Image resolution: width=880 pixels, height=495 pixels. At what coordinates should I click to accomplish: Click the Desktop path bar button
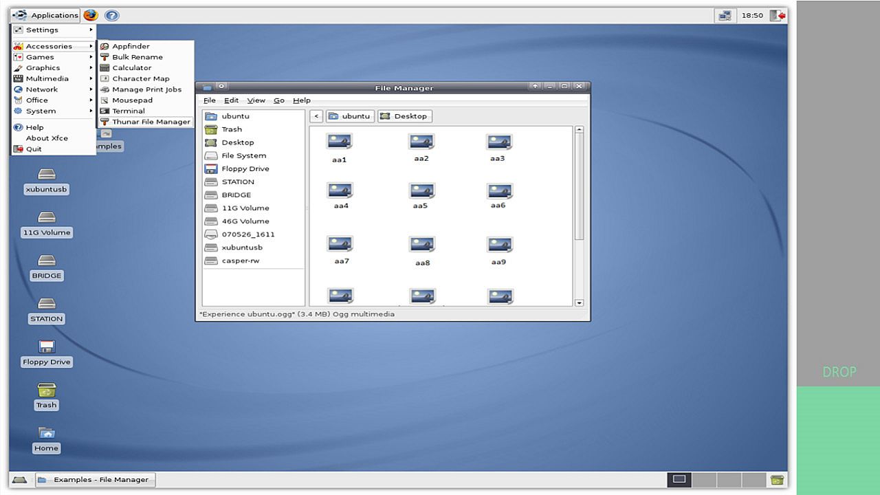(x=405, y=116)
